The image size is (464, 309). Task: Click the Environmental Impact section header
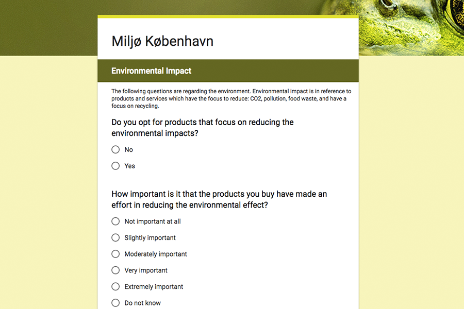click(x=228, y=71)
